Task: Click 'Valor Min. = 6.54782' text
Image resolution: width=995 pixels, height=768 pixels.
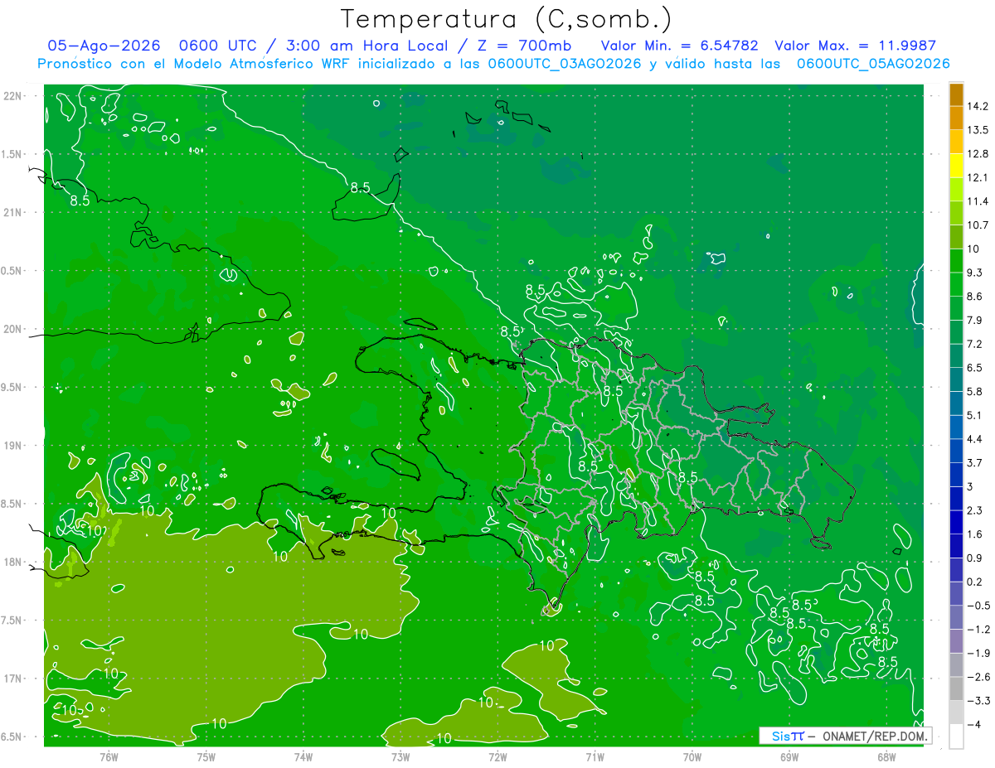Action: tap(679, 46)
